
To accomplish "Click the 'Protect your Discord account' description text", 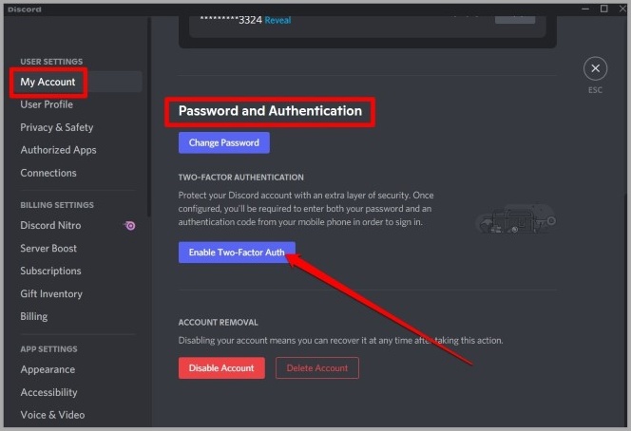I will [306, 209].
